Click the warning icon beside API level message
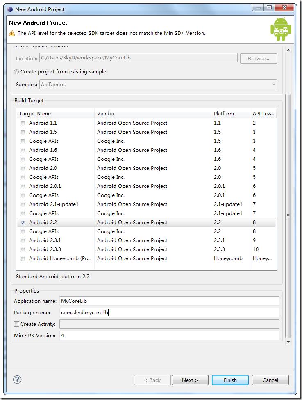Screen dimensions: 302x400 point(12,33)
